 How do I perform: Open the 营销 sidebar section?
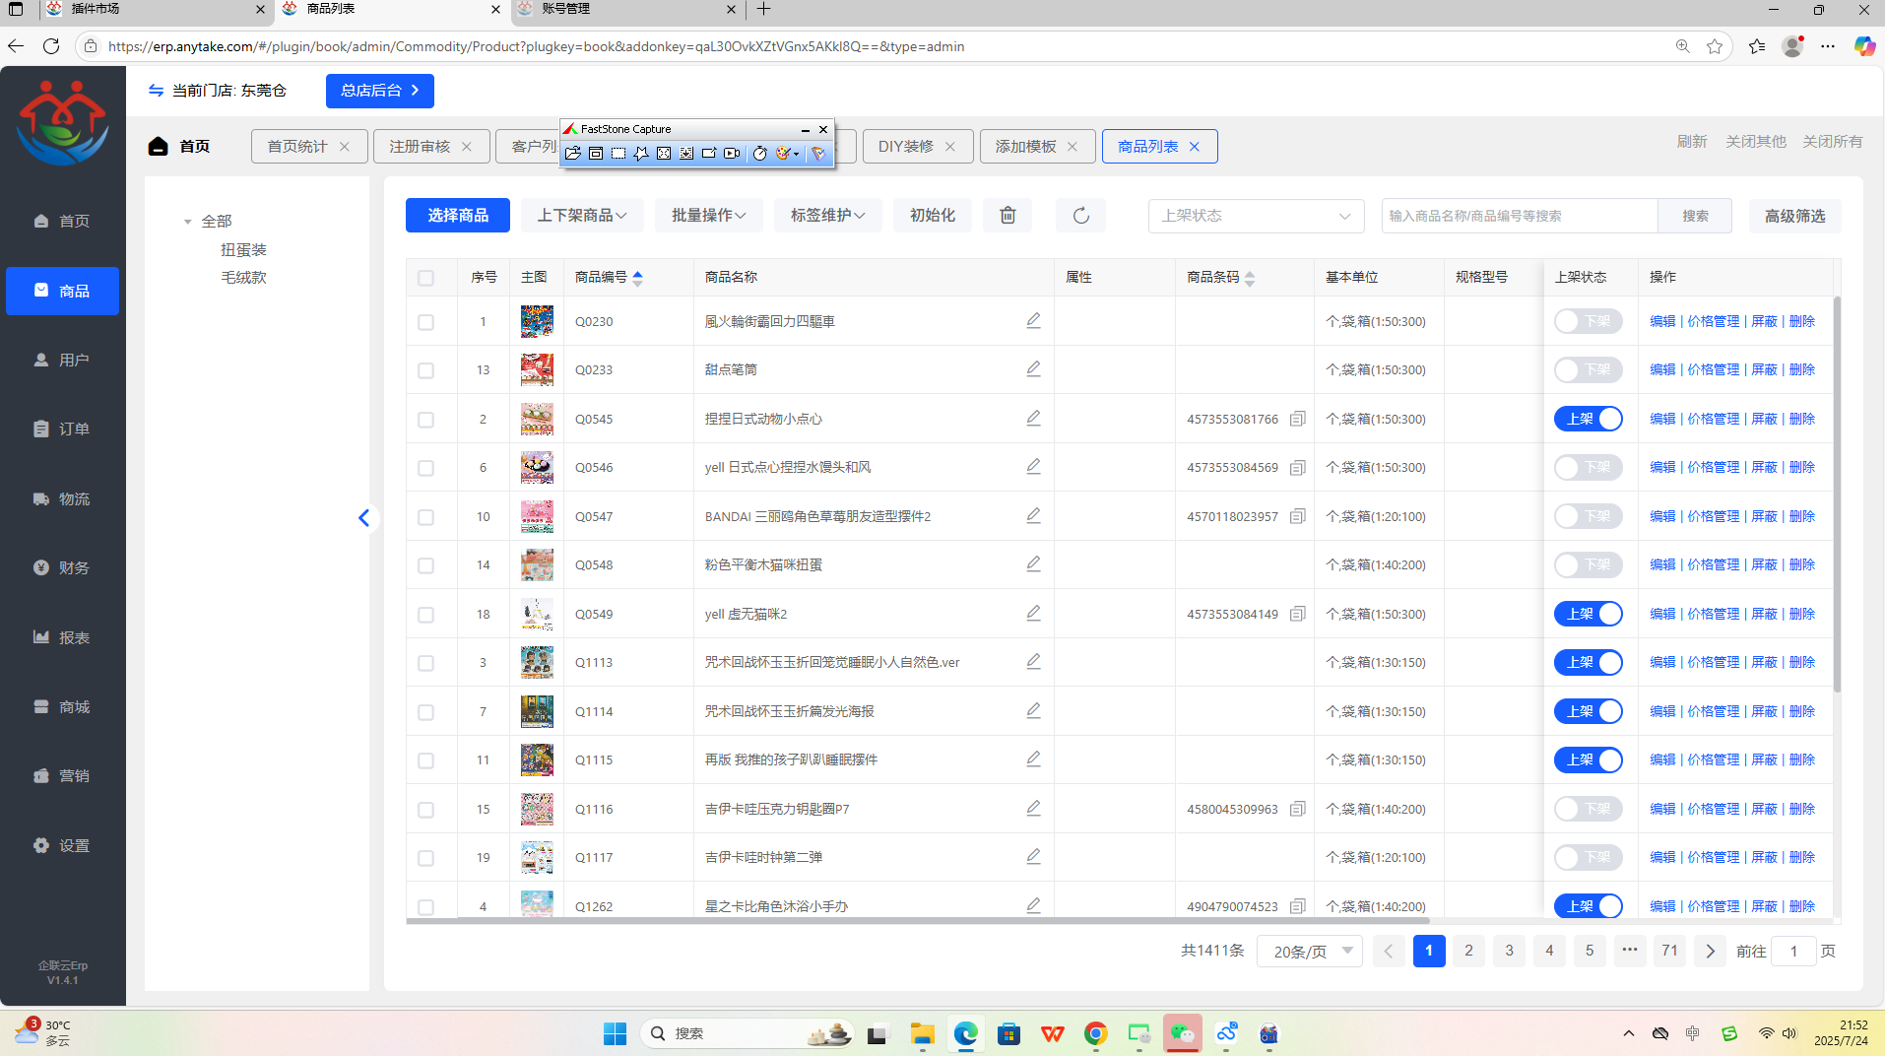pyautogui.click(x=62, y=775)
